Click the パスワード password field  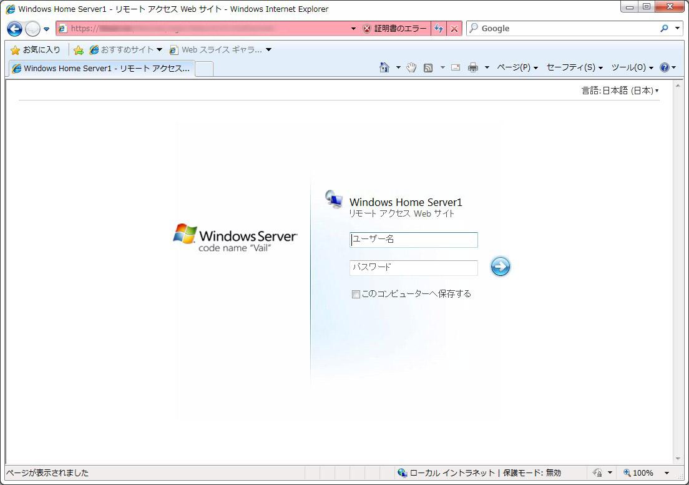[414, 268]
